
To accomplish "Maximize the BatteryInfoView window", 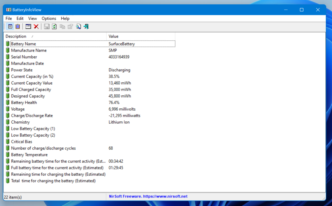I will 302,10.
